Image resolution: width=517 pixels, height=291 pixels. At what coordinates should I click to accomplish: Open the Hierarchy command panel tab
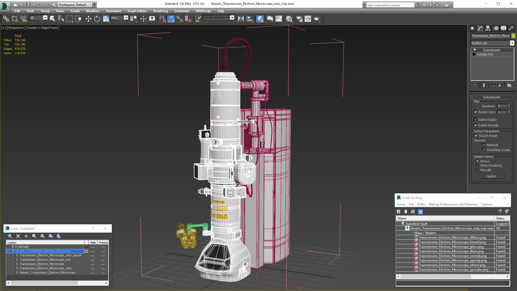[488, 28]
